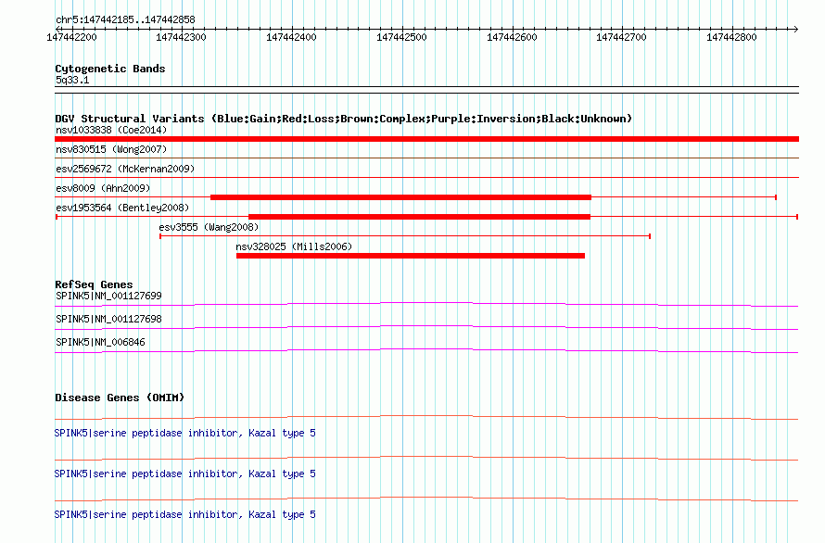Image resolution: width=825 pixels, height=543 pixels.
Task: Open the second SPINK5 serine peptidase inhibitor OMIM link
Action: tap(184, 474)
